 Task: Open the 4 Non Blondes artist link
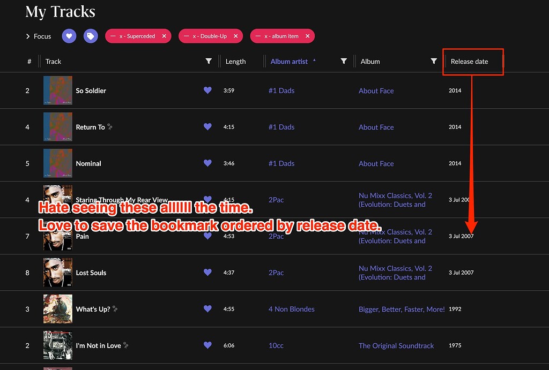coord(291,309)
